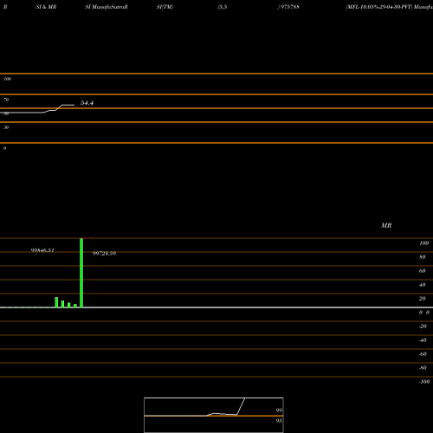Click the MR axis label 80
Screen dimensions: 433x433
point(423,257)
